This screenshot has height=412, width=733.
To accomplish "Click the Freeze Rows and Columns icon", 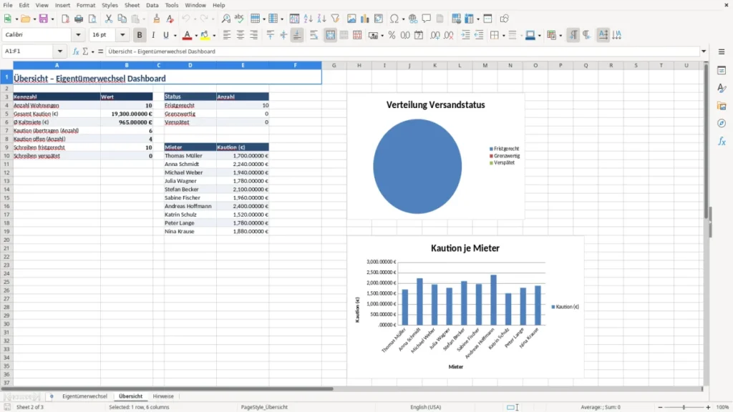I will 469,19.
